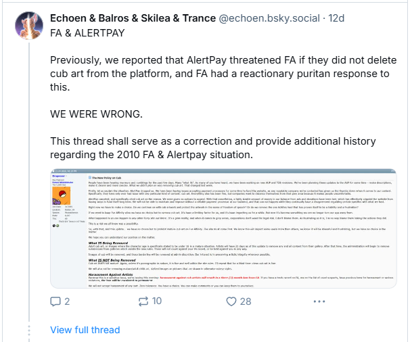Click the display name Echoen & Balros & Skilea & Trance
Image resolution: width=412 pixels, height=342 pixels.
tap(133, 19)
